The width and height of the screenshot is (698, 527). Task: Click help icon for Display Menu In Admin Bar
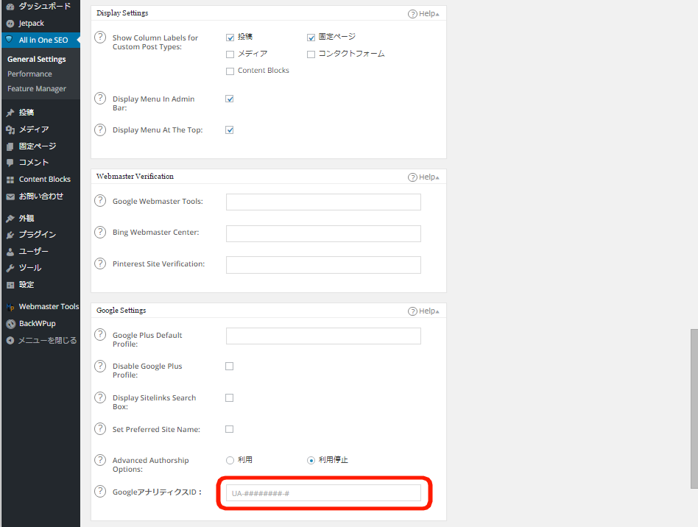(x=100, y=98)
